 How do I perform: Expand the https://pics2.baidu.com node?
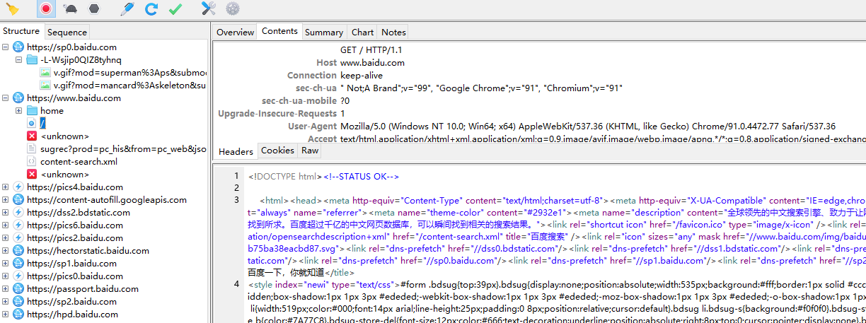(x=5, y=238)
